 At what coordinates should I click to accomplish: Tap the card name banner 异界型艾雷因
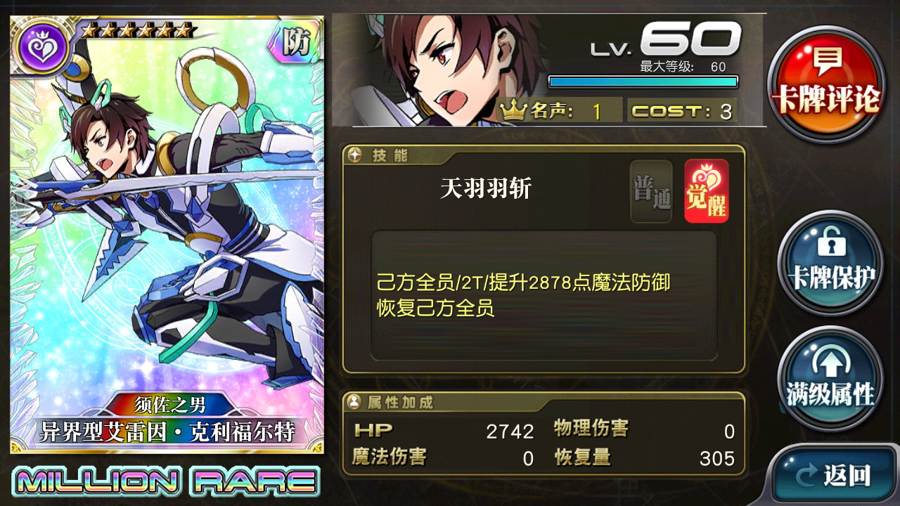pyautogui.click(x=167, y=431)
